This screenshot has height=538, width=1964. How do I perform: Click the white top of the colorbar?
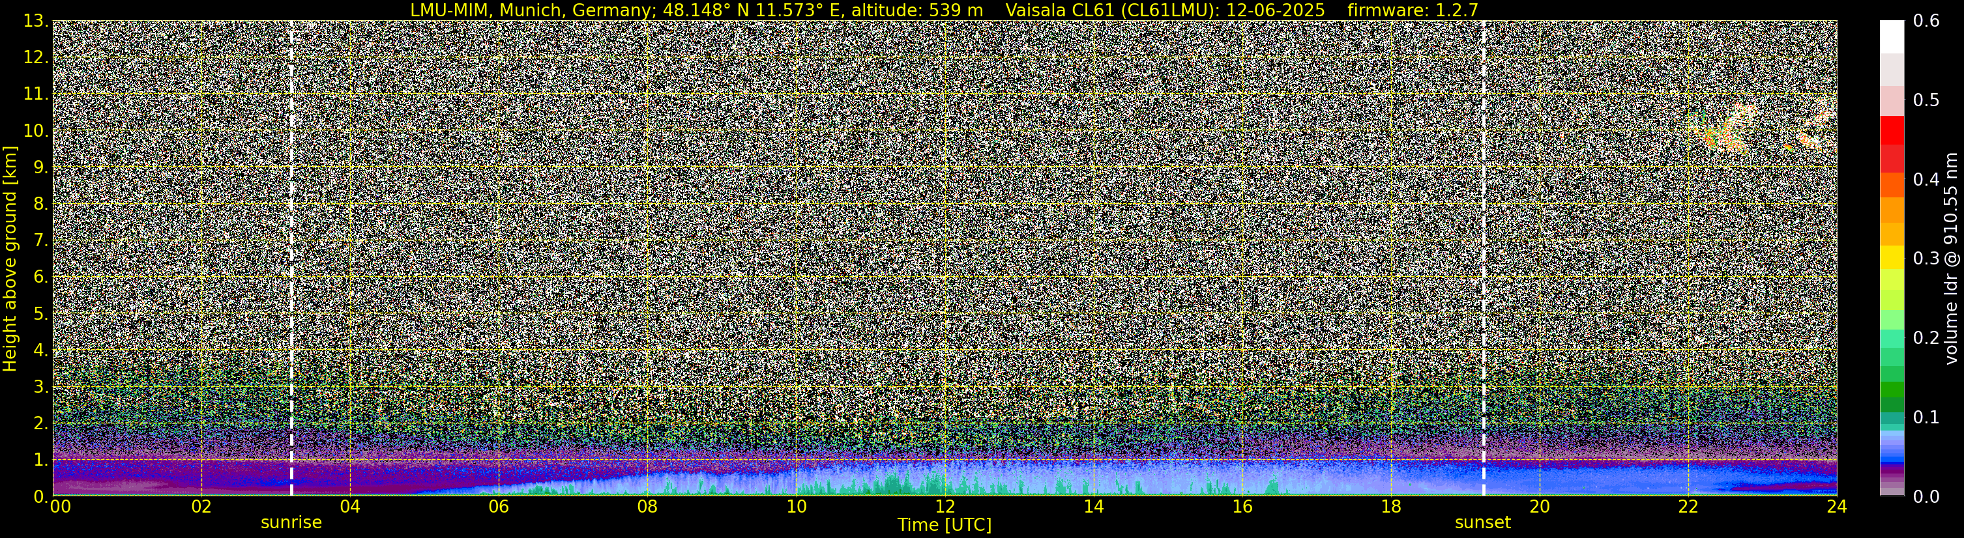(1892, 36)
